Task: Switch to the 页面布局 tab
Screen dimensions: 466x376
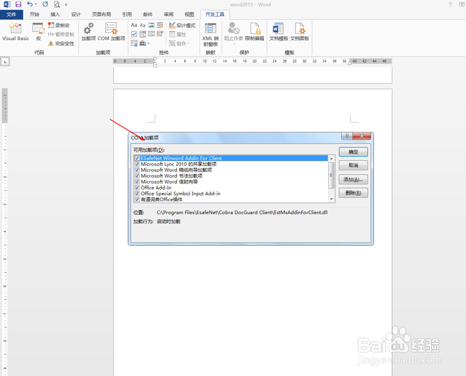Action: (x=101, y=14)
